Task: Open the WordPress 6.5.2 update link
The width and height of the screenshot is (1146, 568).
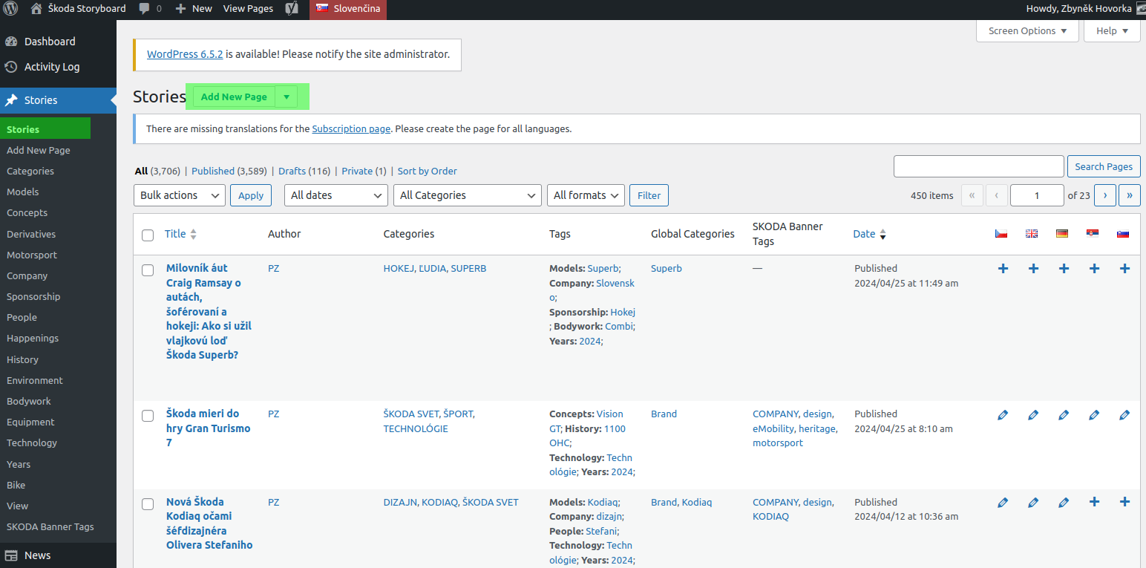Action: tap(185, 54)
